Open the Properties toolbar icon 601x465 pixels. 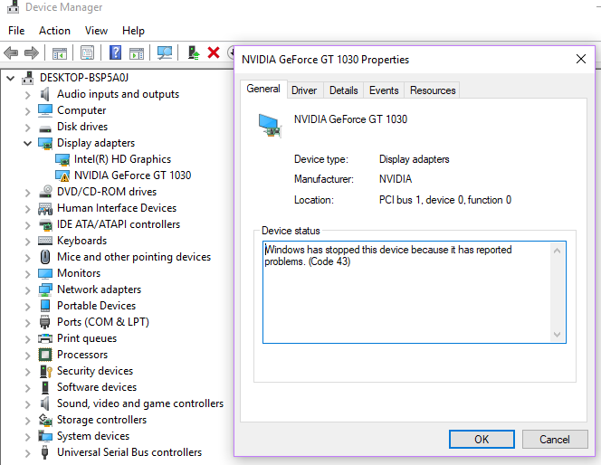(x=88, y=52)
